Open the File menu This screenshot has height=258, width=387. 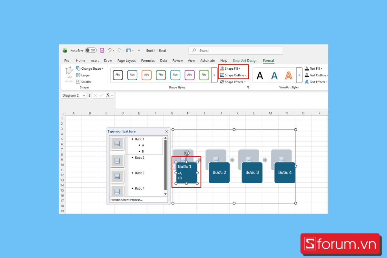tap(67, 60)
